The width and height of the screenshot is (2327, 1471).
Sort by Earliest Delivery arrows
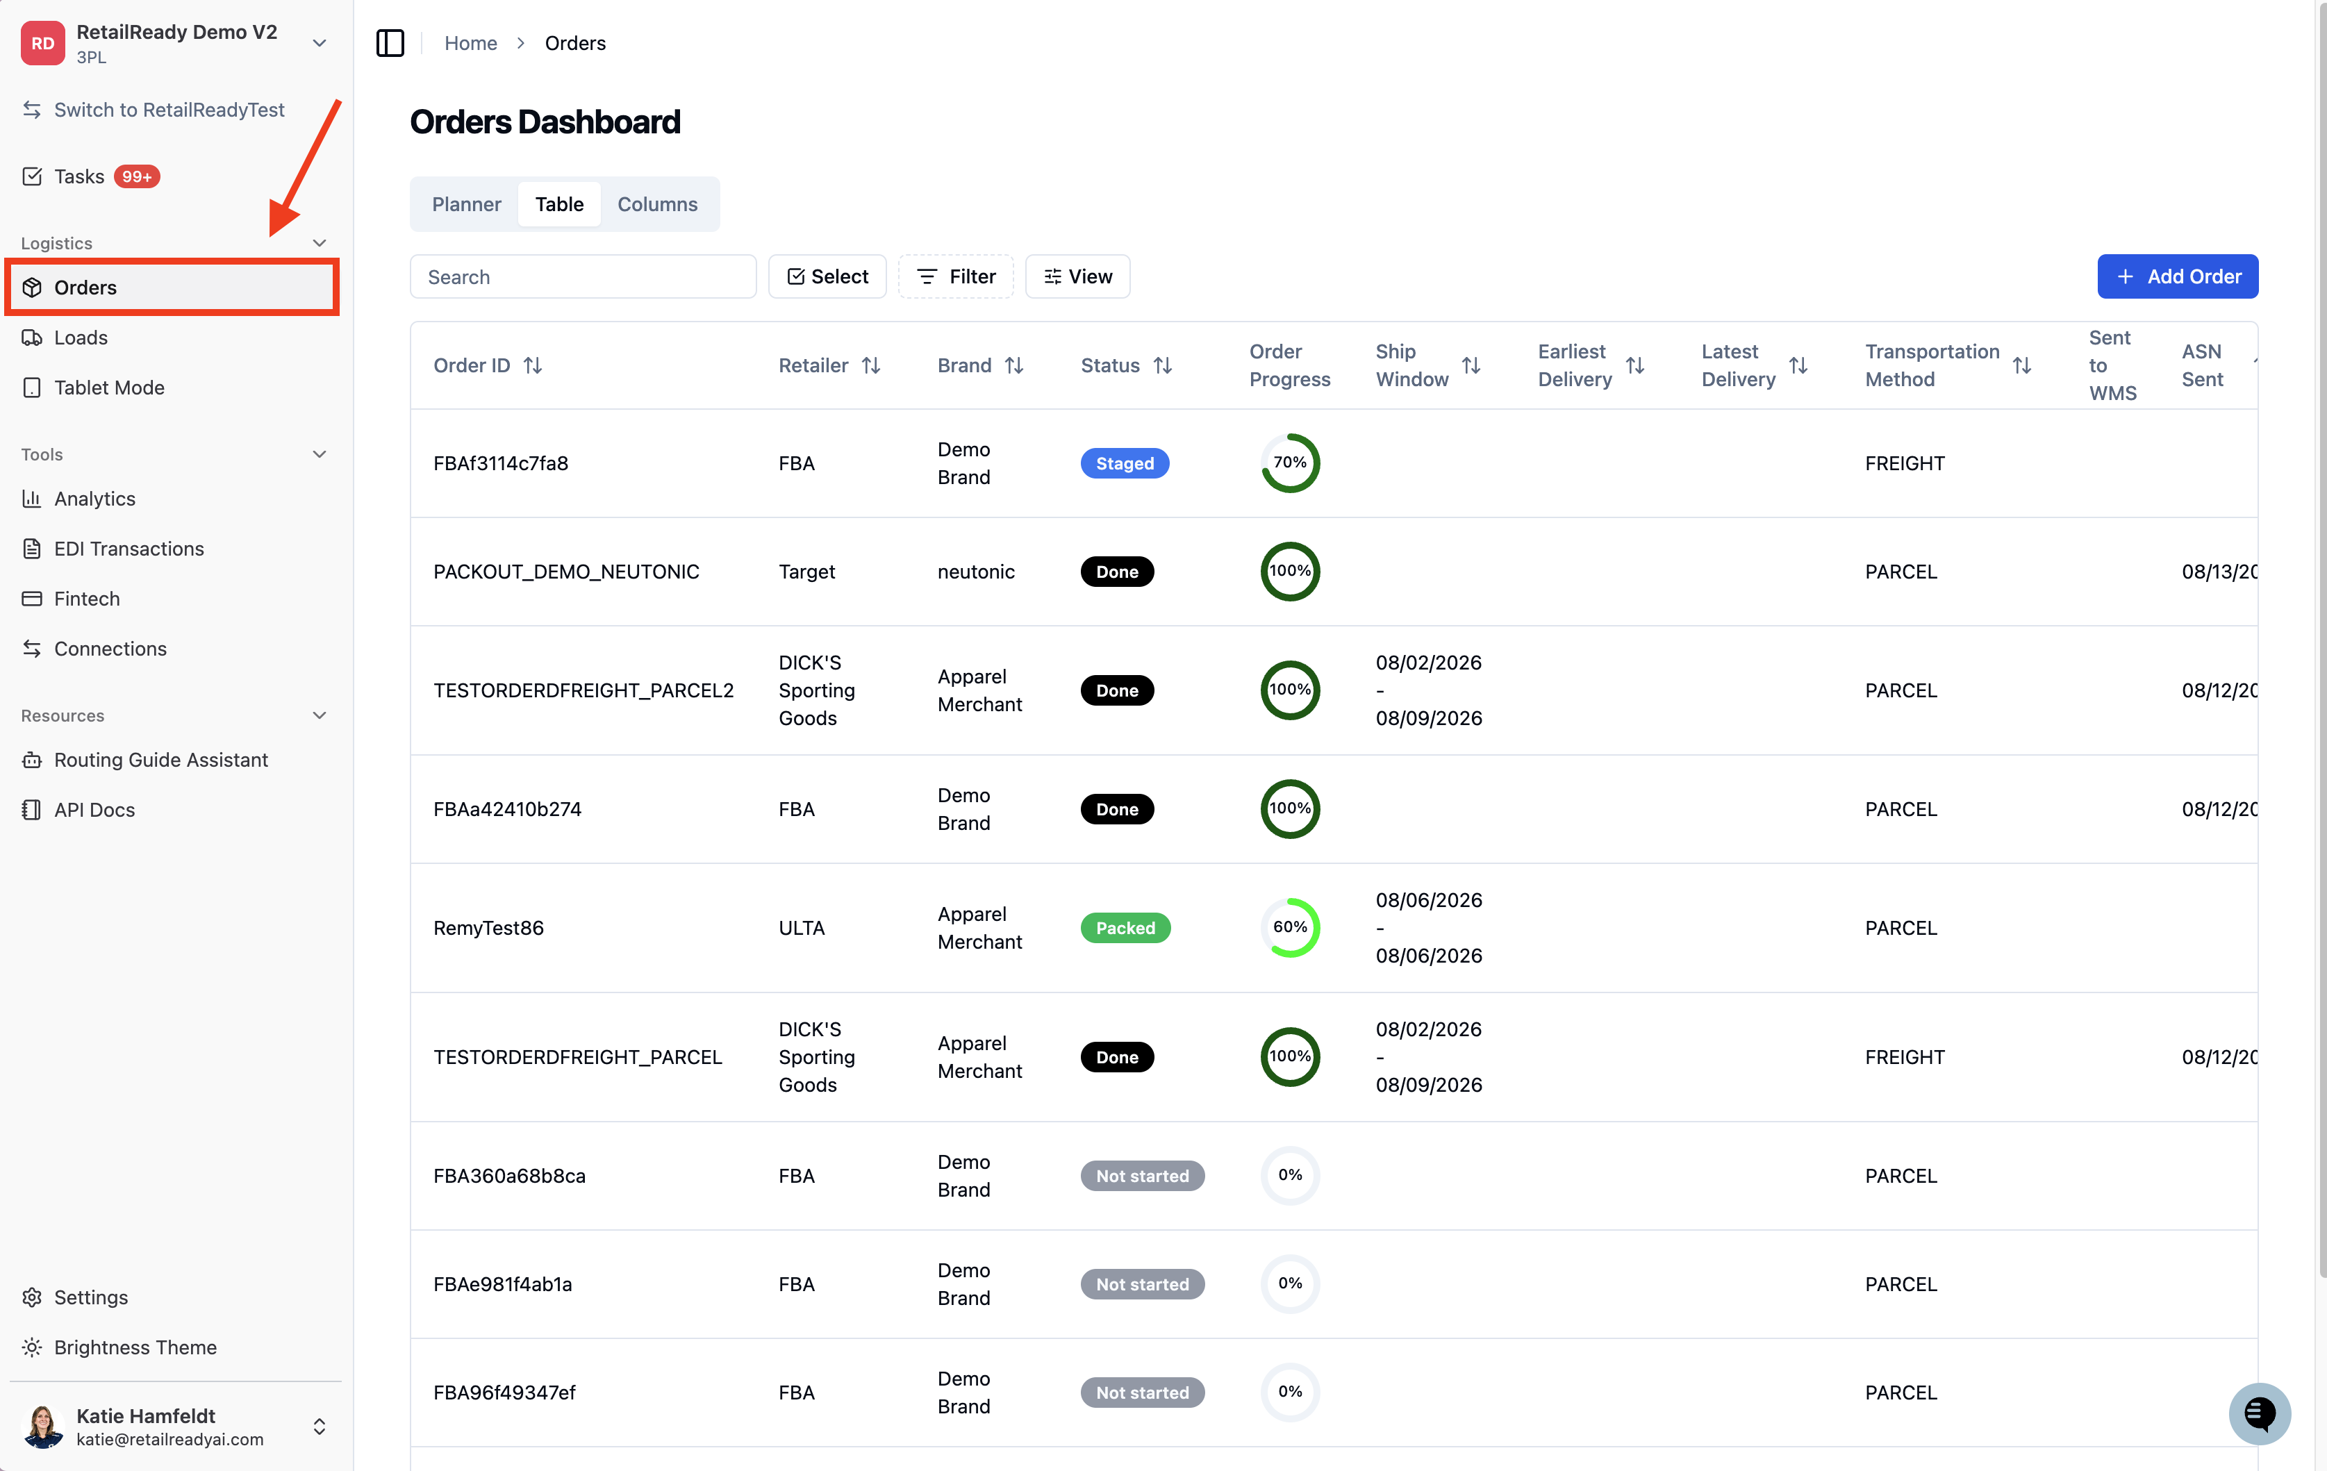click(x=1635, y=365)
